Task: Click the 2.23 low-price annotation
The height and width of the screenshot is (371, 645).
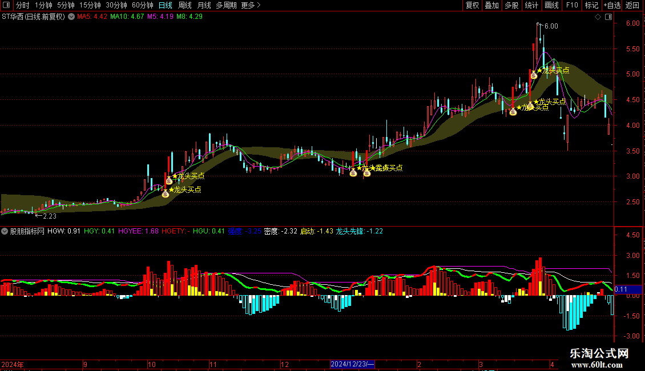Action: (46, 216)
